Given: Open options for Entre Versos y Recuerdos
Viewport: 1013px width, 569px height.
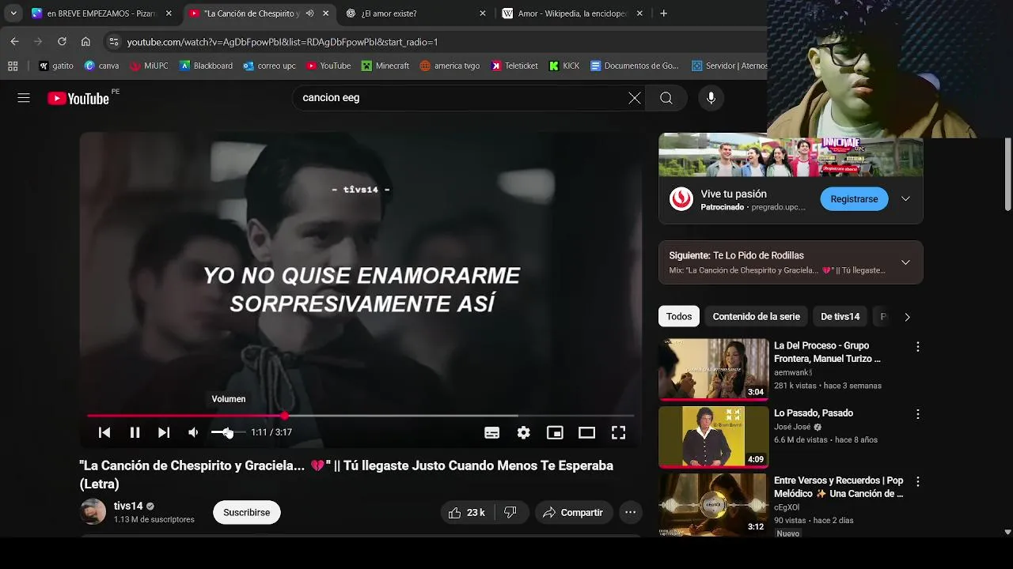Looking at the screenshot, I should coord(918,481).
